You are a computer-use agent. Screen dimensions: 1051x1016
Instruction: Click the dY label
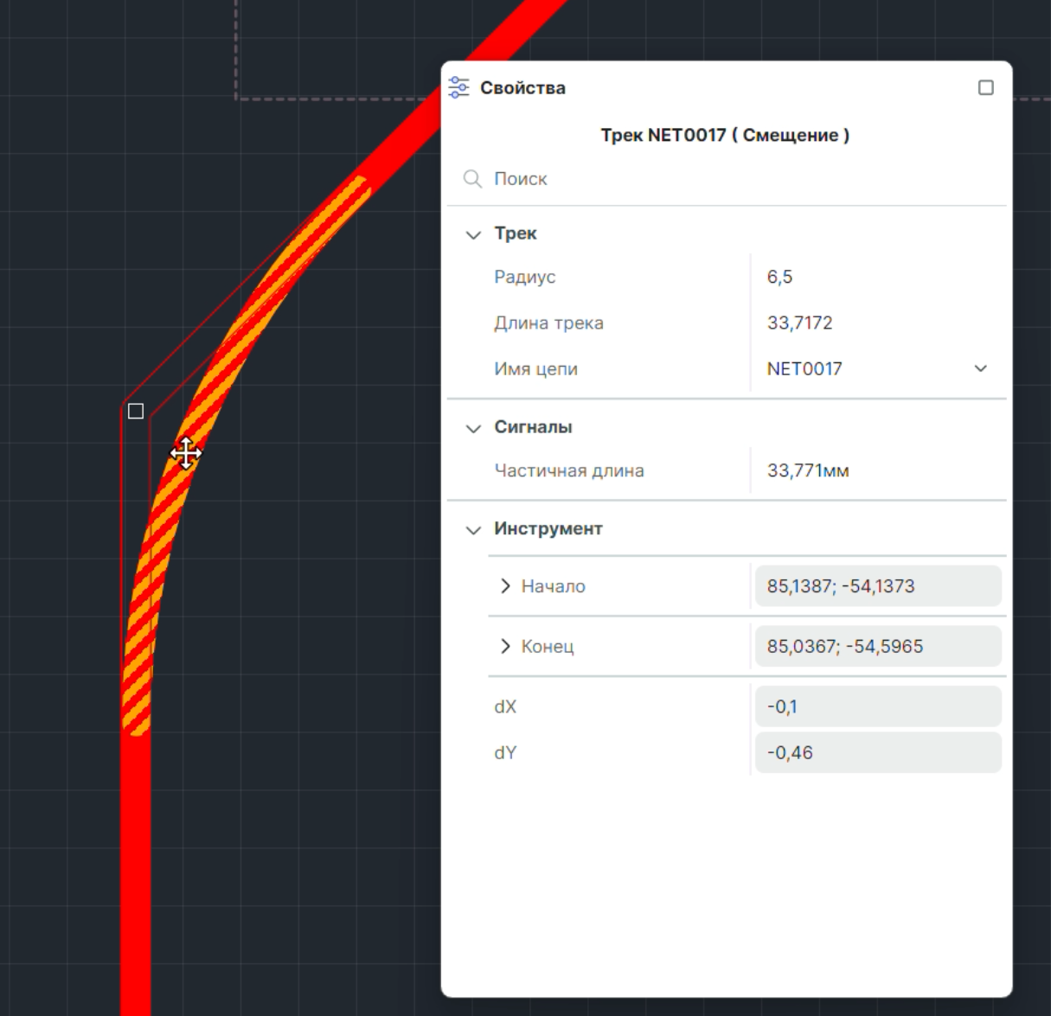[505, 752]
